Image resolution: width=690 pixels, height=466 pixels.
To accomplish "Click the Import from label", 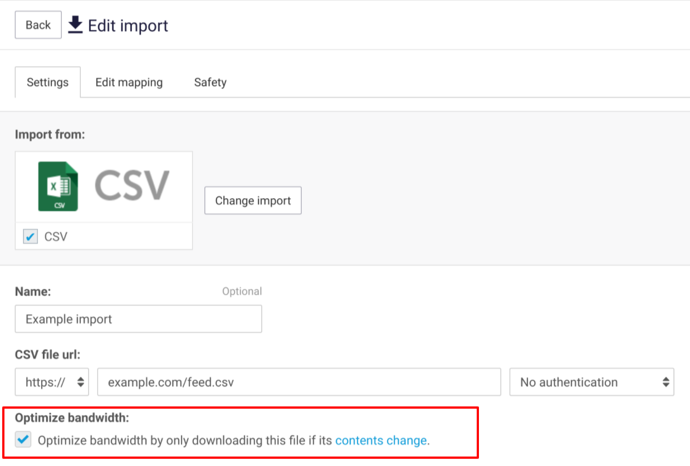I will pyautogui.click(x=50, y=134).
